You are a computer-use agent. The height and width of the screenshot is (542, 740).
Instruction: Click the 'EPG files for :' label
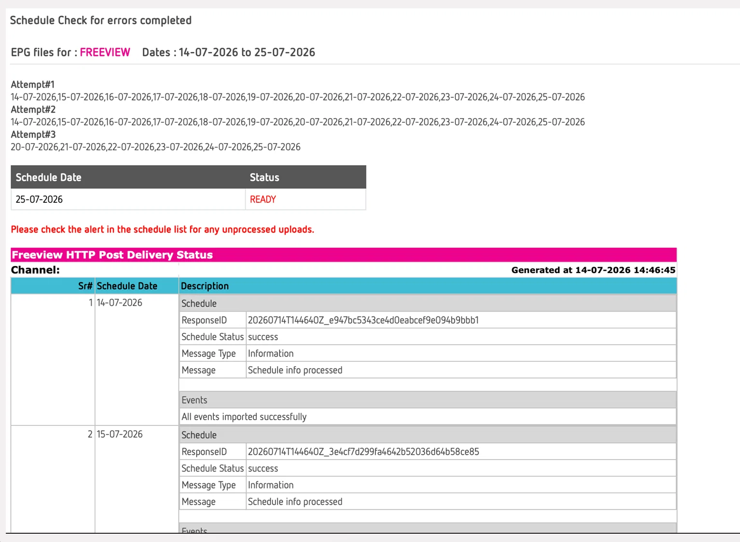tap(44, 52)
